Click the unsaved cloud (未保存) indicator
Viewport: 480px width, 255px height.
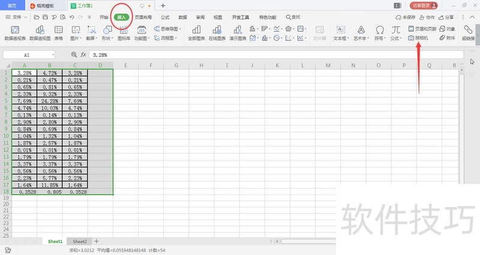(x=406, y=17)
